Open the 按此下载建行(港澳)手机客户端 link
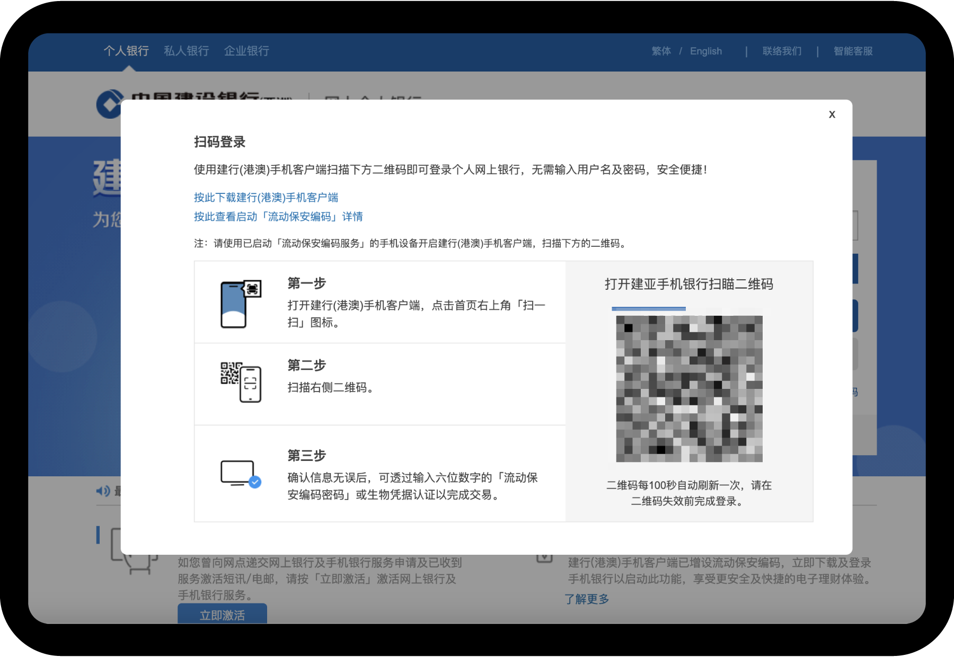Image resolution: width=954 pixels, height=657 pixels. [x=266, y=198]
